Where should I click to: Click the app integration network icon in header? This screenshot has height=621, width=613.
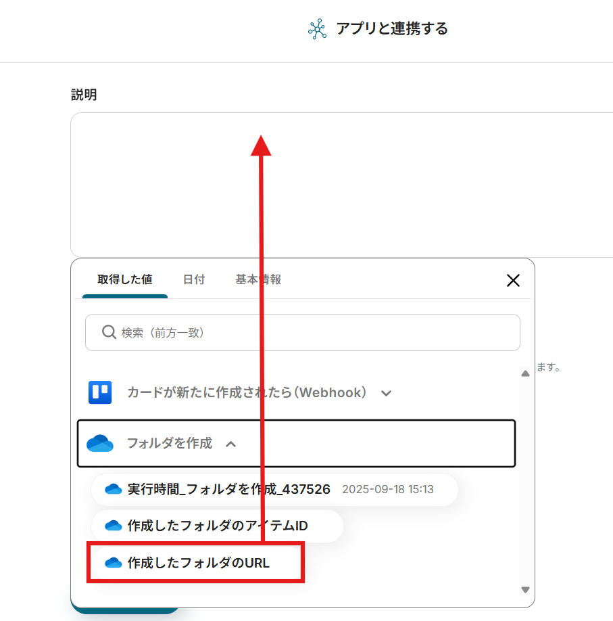click(x=316, y=29)
